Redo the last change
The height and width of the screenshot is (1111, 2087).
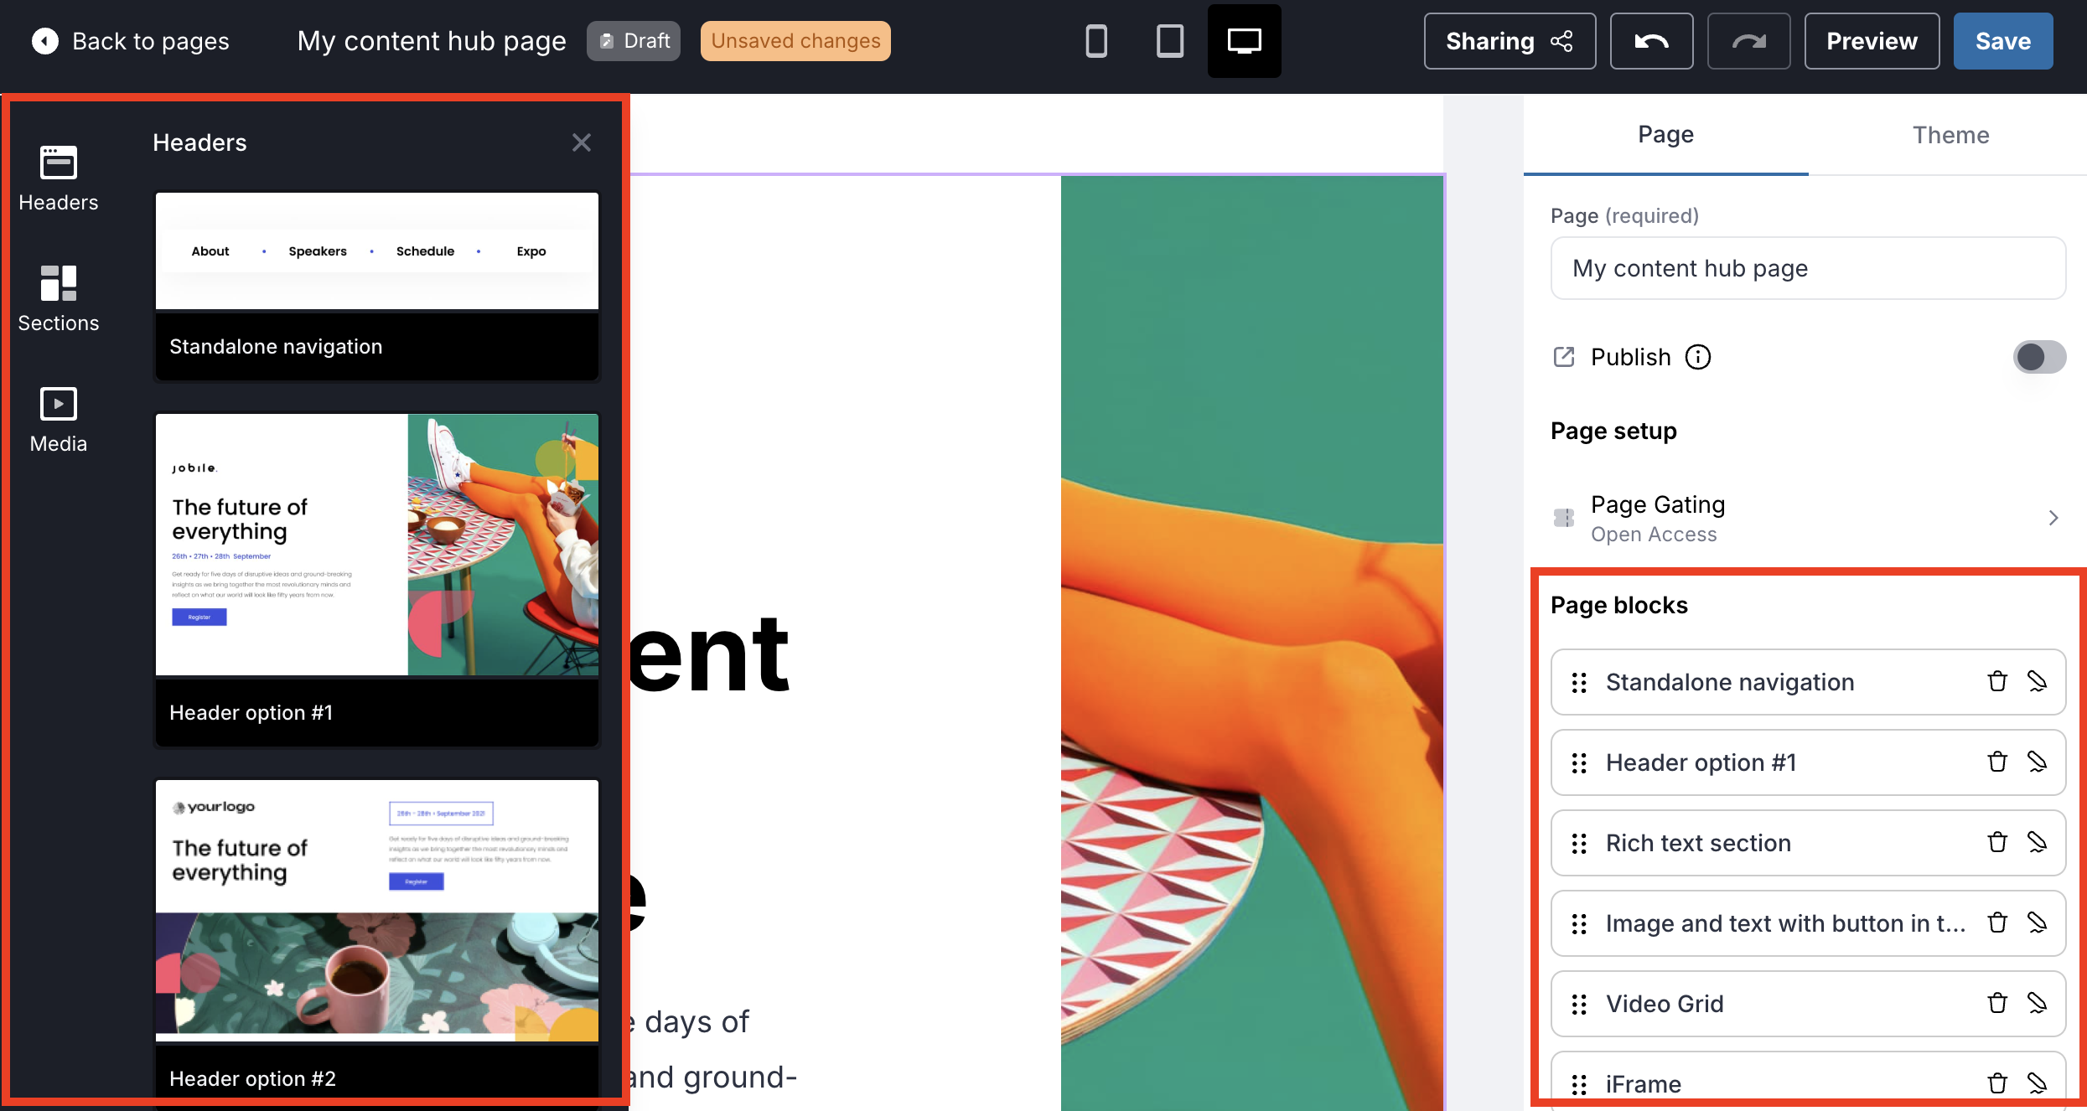[1748, 41]
